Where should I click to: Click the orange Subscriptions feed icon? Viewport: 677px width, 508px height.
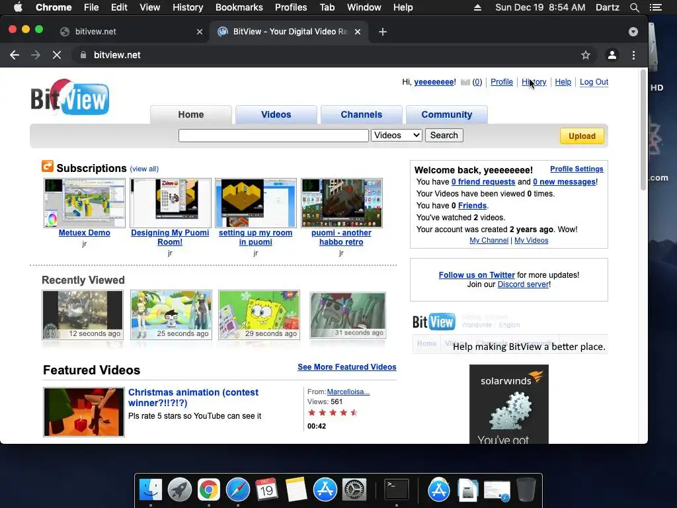(48, 166)
